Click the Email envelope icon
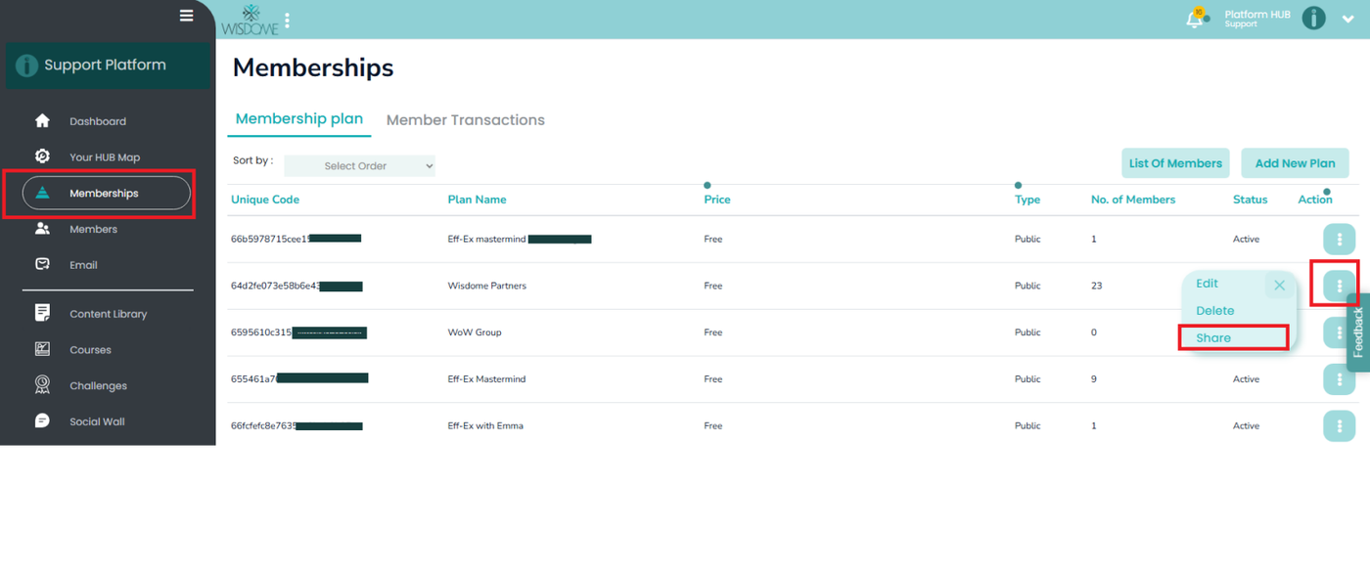The width and height of the screenshot is (1370, 574). click(42, 264)
